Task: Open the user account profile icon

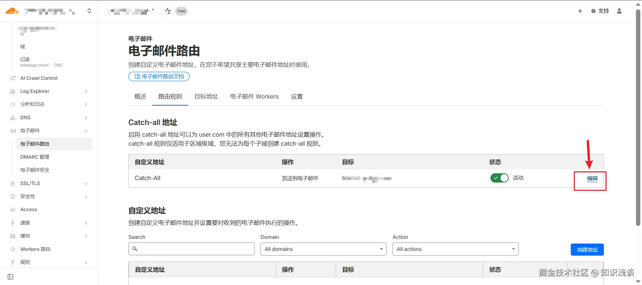Action: coord(619,11)
